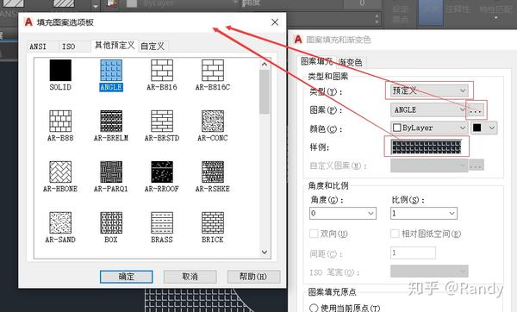This screenshot has width=517, height=312.
Task: Click the pattern list scrollbar thumb
Action: (x=265, y=92)
